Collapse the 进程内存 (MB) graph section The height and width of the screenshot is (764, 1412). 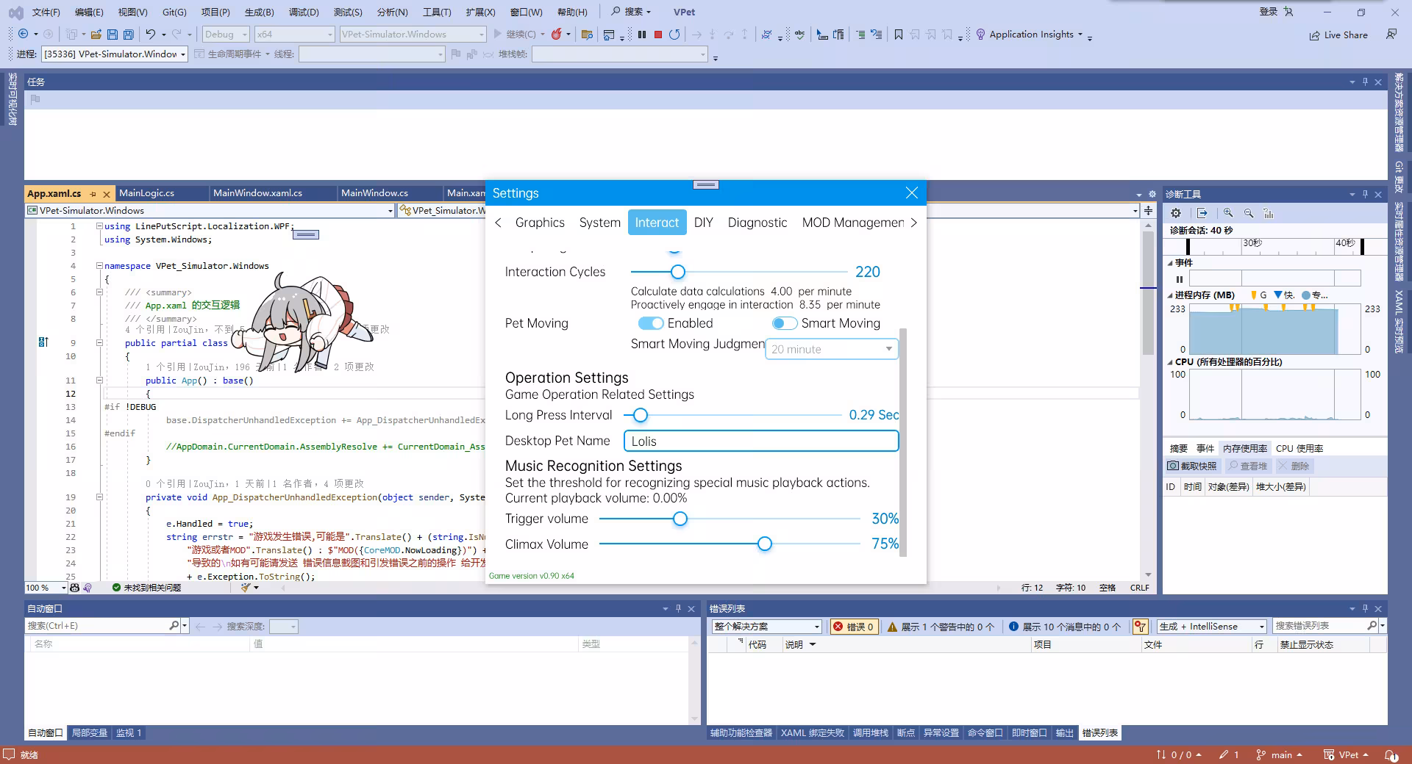pyautogui.click(x=1170, y=295)
